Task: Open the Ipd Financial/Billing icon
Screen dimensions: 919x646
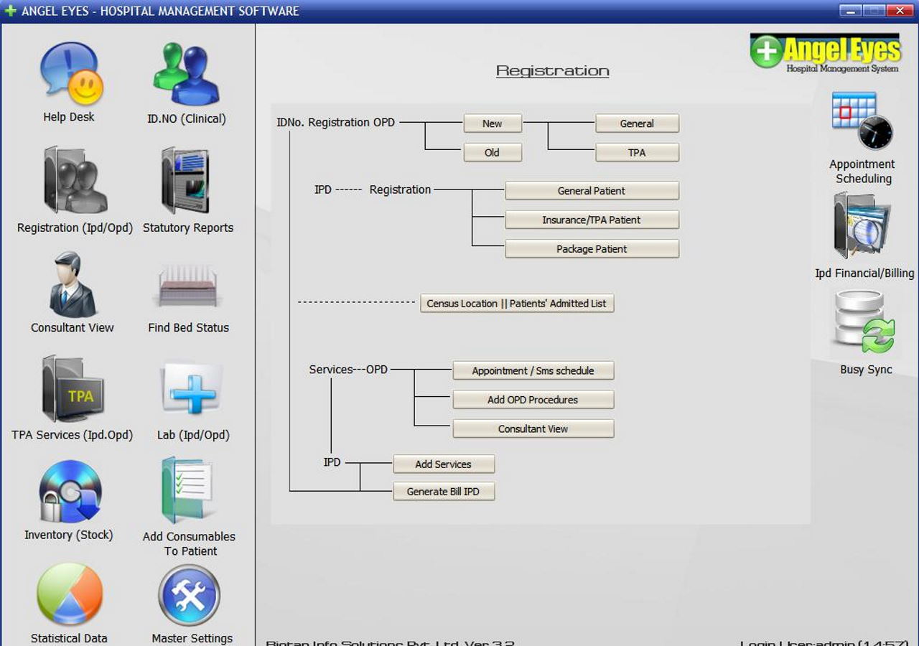Action: coord(863,227)
